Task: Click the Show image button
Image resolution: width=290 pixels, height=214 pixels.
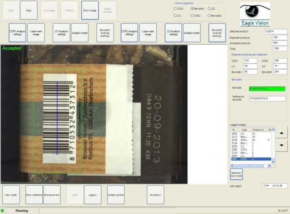Action: point(90,10)
